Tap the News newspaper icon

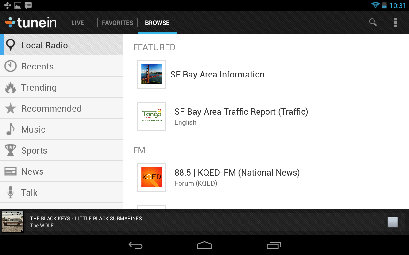[x=11, y=171]
